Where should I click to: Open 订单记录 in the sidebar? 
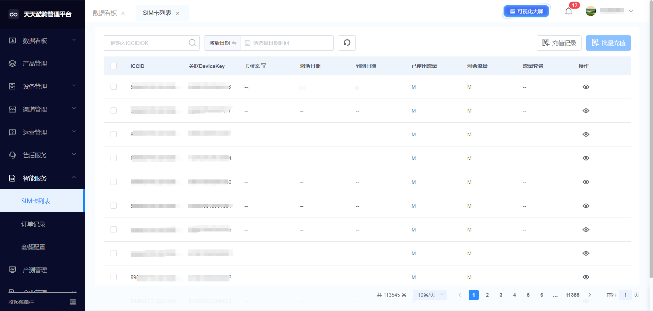(x=33, y=224)
